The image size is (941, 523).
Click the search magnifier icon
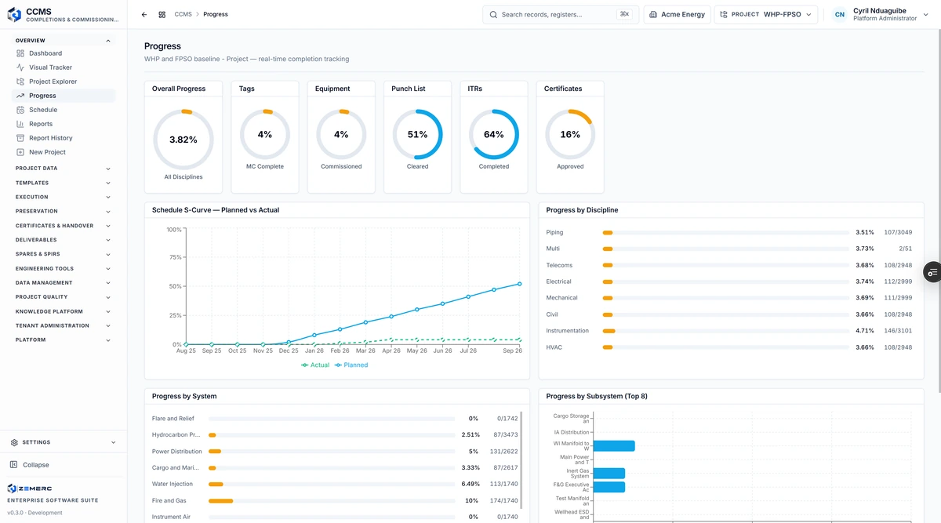tap(494, 14)
